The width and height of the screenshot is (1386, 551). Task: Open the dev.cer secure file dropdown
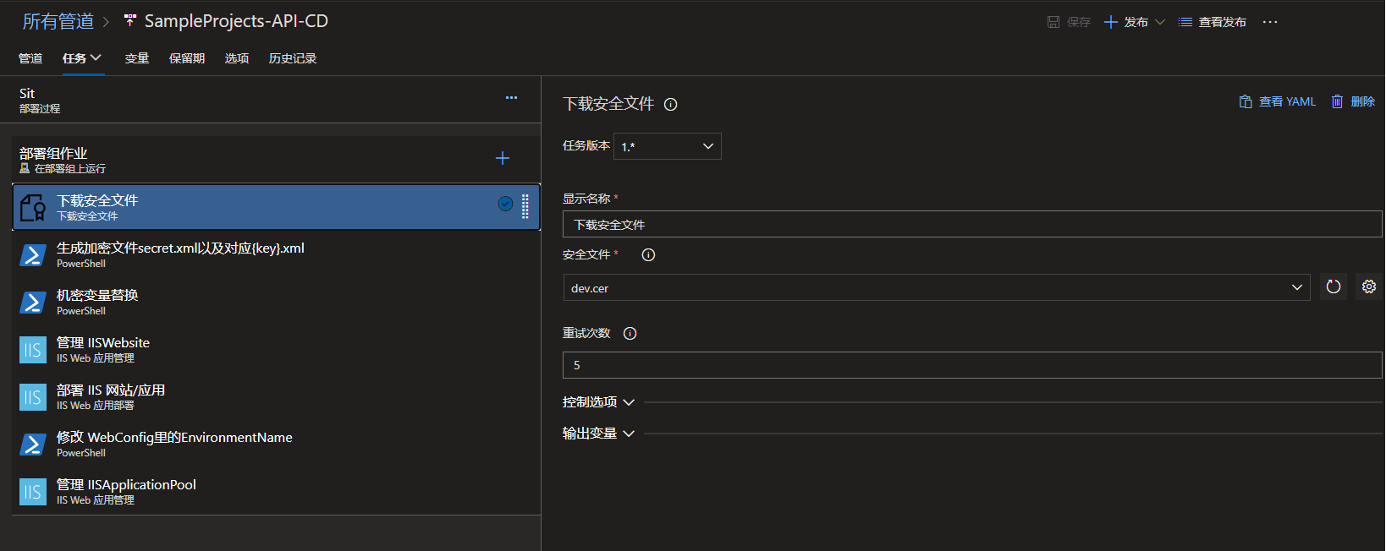(x=936, y=287)
